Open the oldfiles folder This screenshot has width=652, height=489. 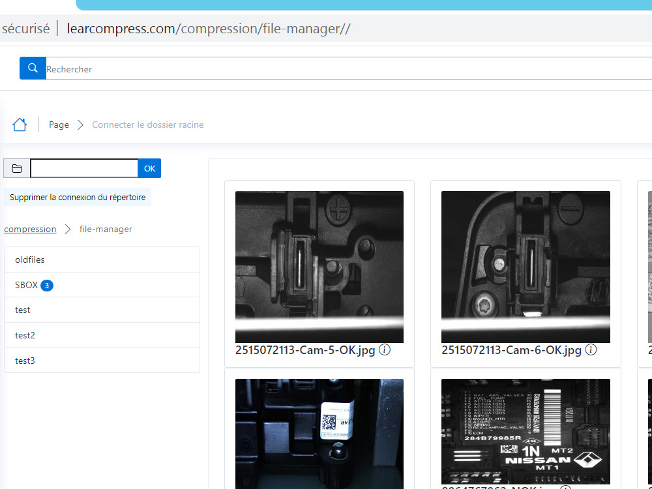[x=102, y=259]
